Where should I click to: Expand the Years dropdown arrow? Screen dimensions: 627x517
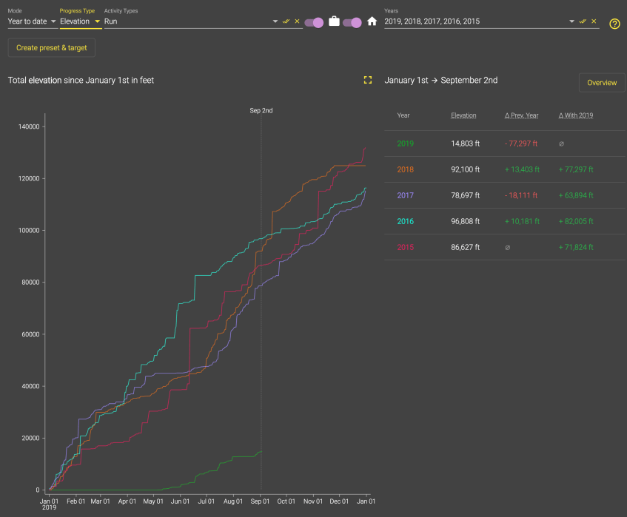pos(571,21)
